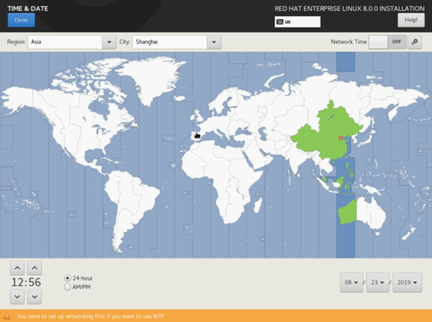
Task: Click the 12:56 time display
Action: click(x=26, y=283)
